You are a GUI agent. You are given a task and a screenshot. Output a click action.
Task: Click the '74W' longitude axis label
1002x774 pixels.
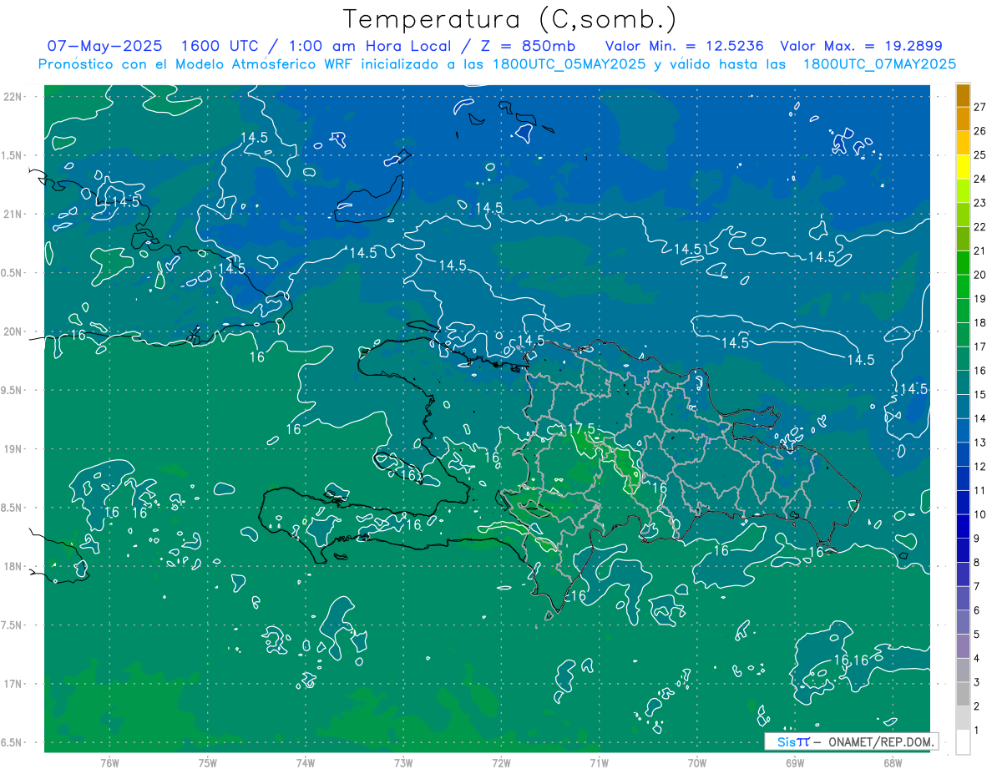click(305, 763)
